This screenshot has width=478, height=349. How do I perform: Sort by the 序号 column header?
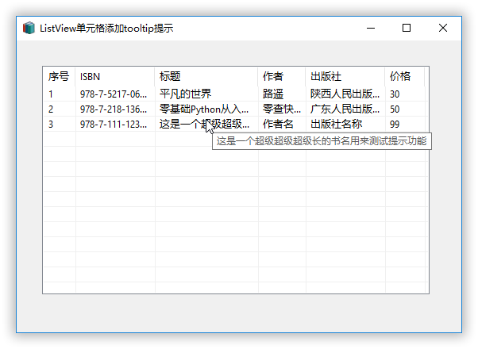(x=59, y=76)
